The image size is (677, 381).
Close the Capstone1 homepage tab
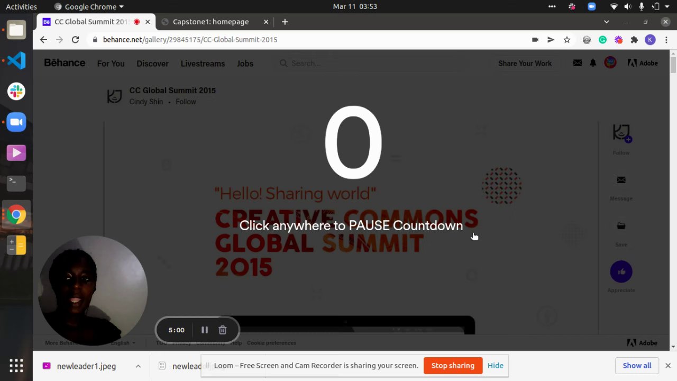point(266,22)
